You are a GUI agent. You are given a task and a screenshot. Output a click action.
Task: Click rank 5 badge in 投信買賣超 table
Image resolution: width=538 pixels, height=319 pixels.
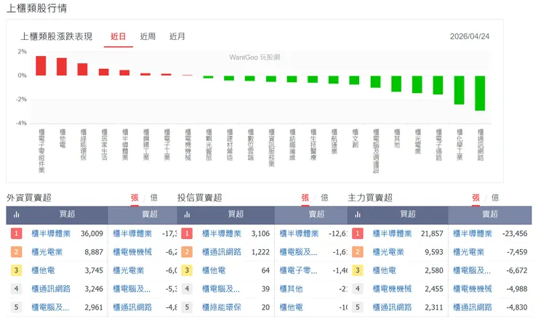(187, 307)
